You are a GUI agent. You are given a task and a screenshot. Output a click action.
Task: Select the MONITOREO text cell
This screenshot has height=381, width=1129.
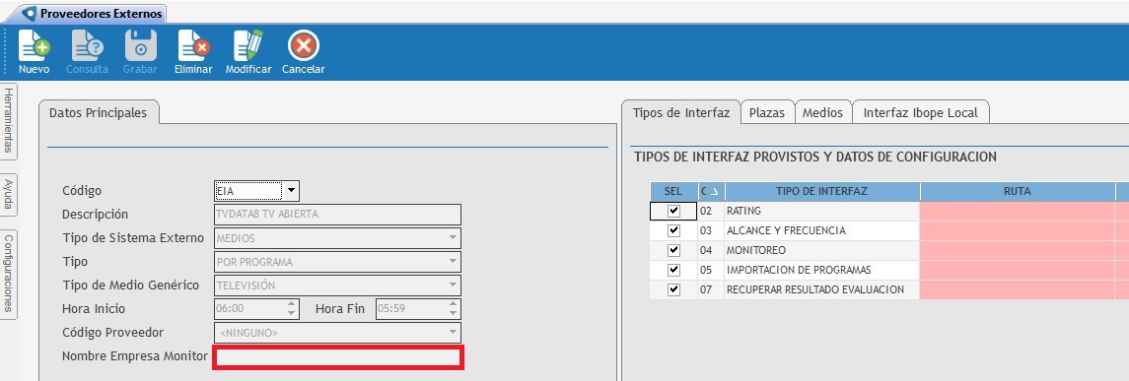coord(821,250)
